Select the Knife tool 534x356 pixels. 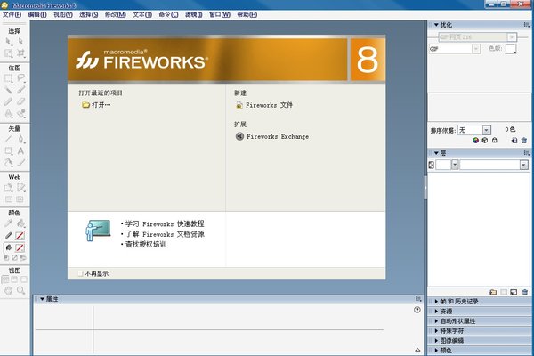[x=20, y=163]
